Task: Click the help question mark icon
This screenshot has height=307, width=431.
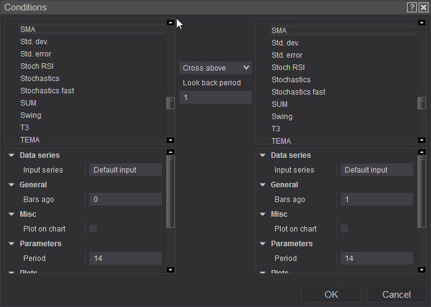Action: click(411, 7)
